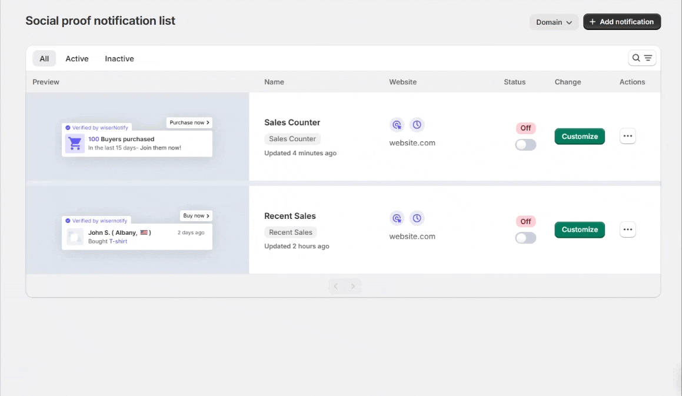Click Buy now in Recent Sales preview
The width and height of the screenshot is (682, 396).
coord(196,216)
